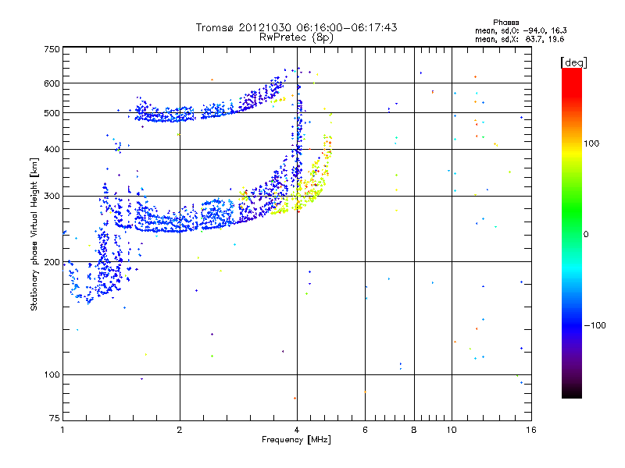The height and width of the screenshot is (468, 625).
Task: Click the 'mean, sd,X: 83.7, 19.6' line
Action: coord(520,39)
